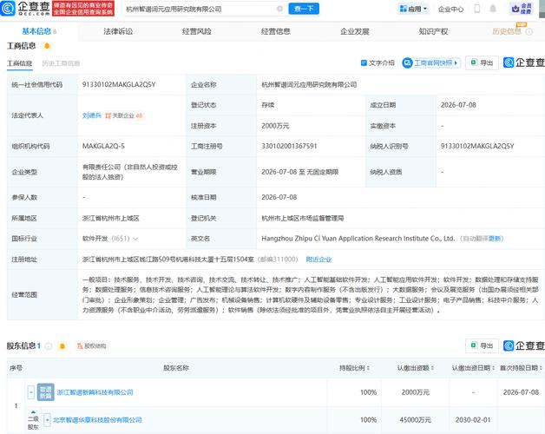Switch to the 知识产权 tab

click(x=433, y=31)
